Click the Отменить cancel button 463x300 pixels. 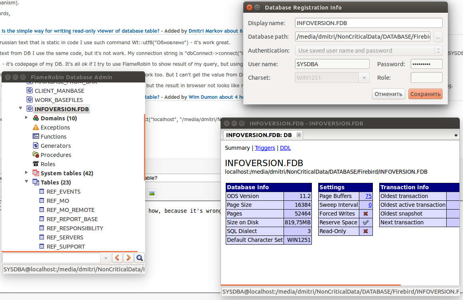pos(388,94)
